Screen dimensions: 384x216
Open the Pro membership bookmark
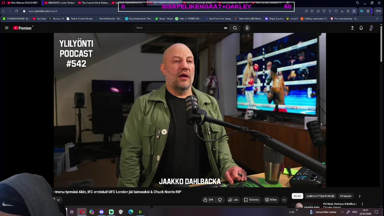point(344,19)
